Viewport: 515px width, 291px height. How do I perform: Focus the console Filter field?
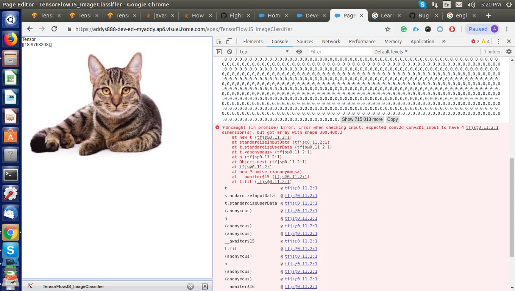point(339,52)
